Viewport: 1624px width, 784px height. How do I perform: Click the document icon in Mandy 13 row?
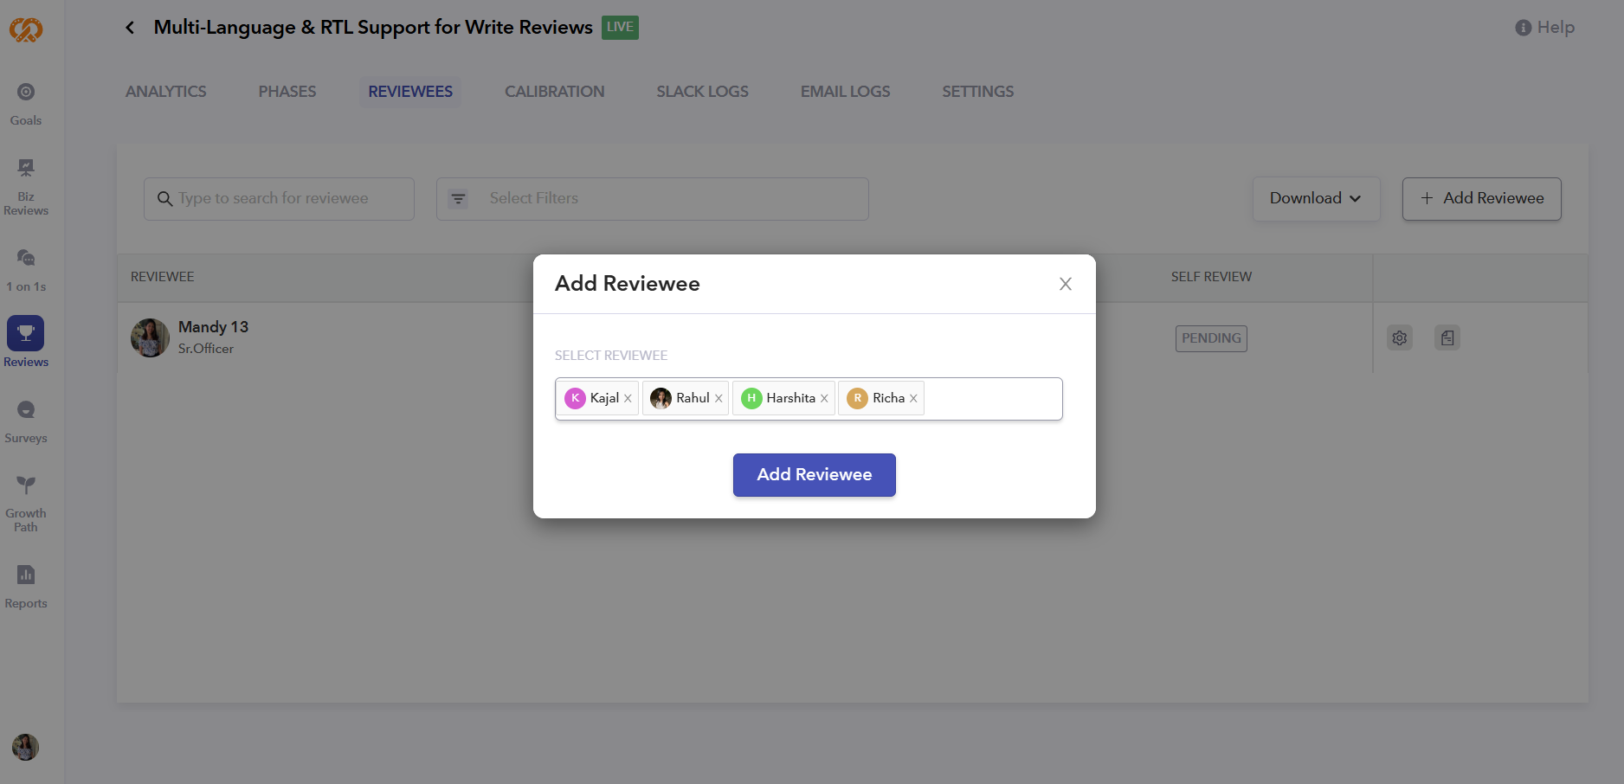pyautogui.click(x=1447, y=338)
